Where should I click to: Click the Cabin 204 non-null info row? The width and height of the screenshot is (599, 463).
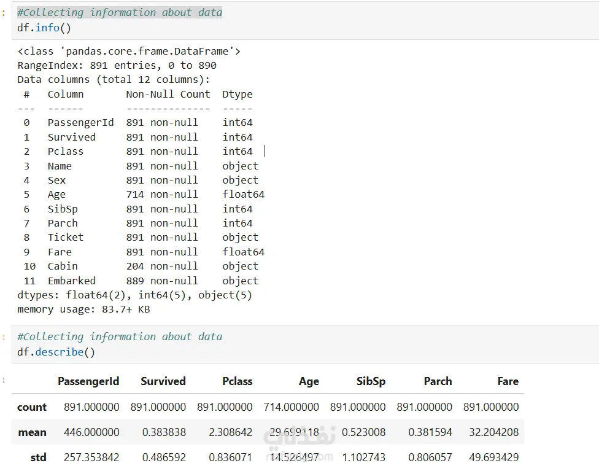141,267
